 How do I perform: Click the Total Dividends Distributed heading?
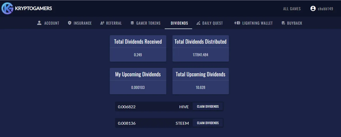201,42
